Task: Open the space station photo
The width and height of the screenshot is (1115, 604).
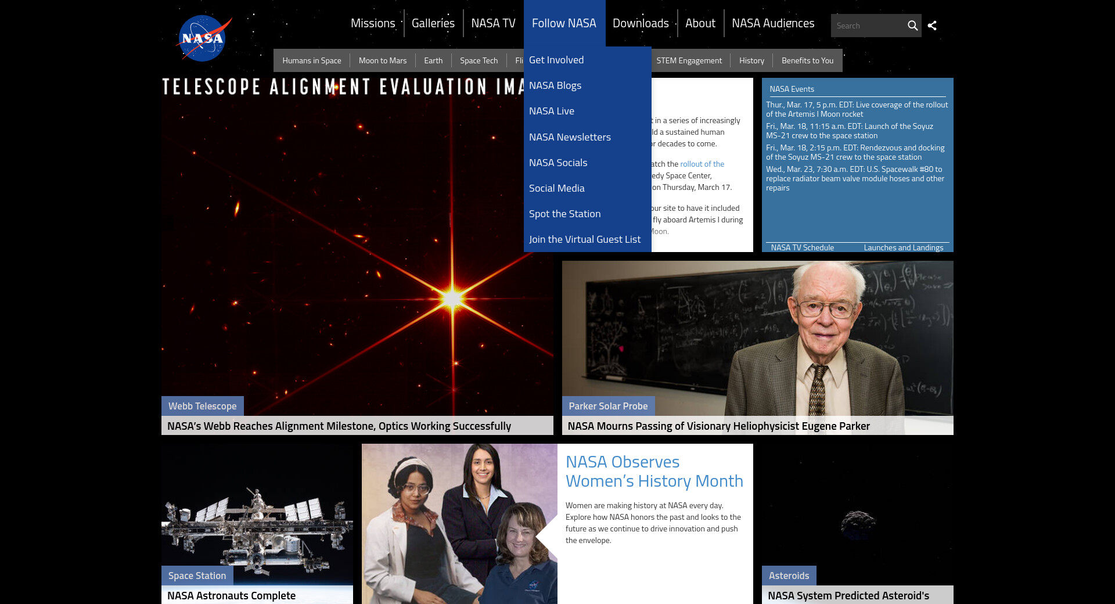Action: coord(257,511)
